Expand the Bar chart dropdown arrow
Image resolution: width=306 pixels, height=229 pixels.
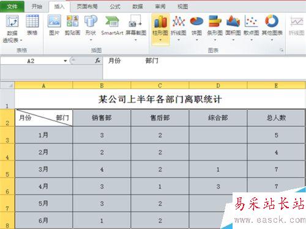pyautogui.click(x=215, y=40)
